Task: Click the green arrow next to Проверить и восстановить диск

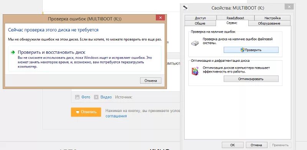Action: coord(13,52)
